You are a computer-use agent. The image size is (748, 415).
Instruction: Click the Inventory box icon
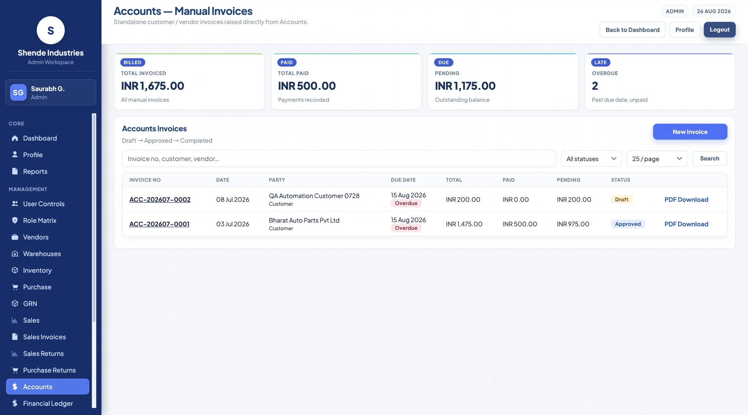coord(15,270)
